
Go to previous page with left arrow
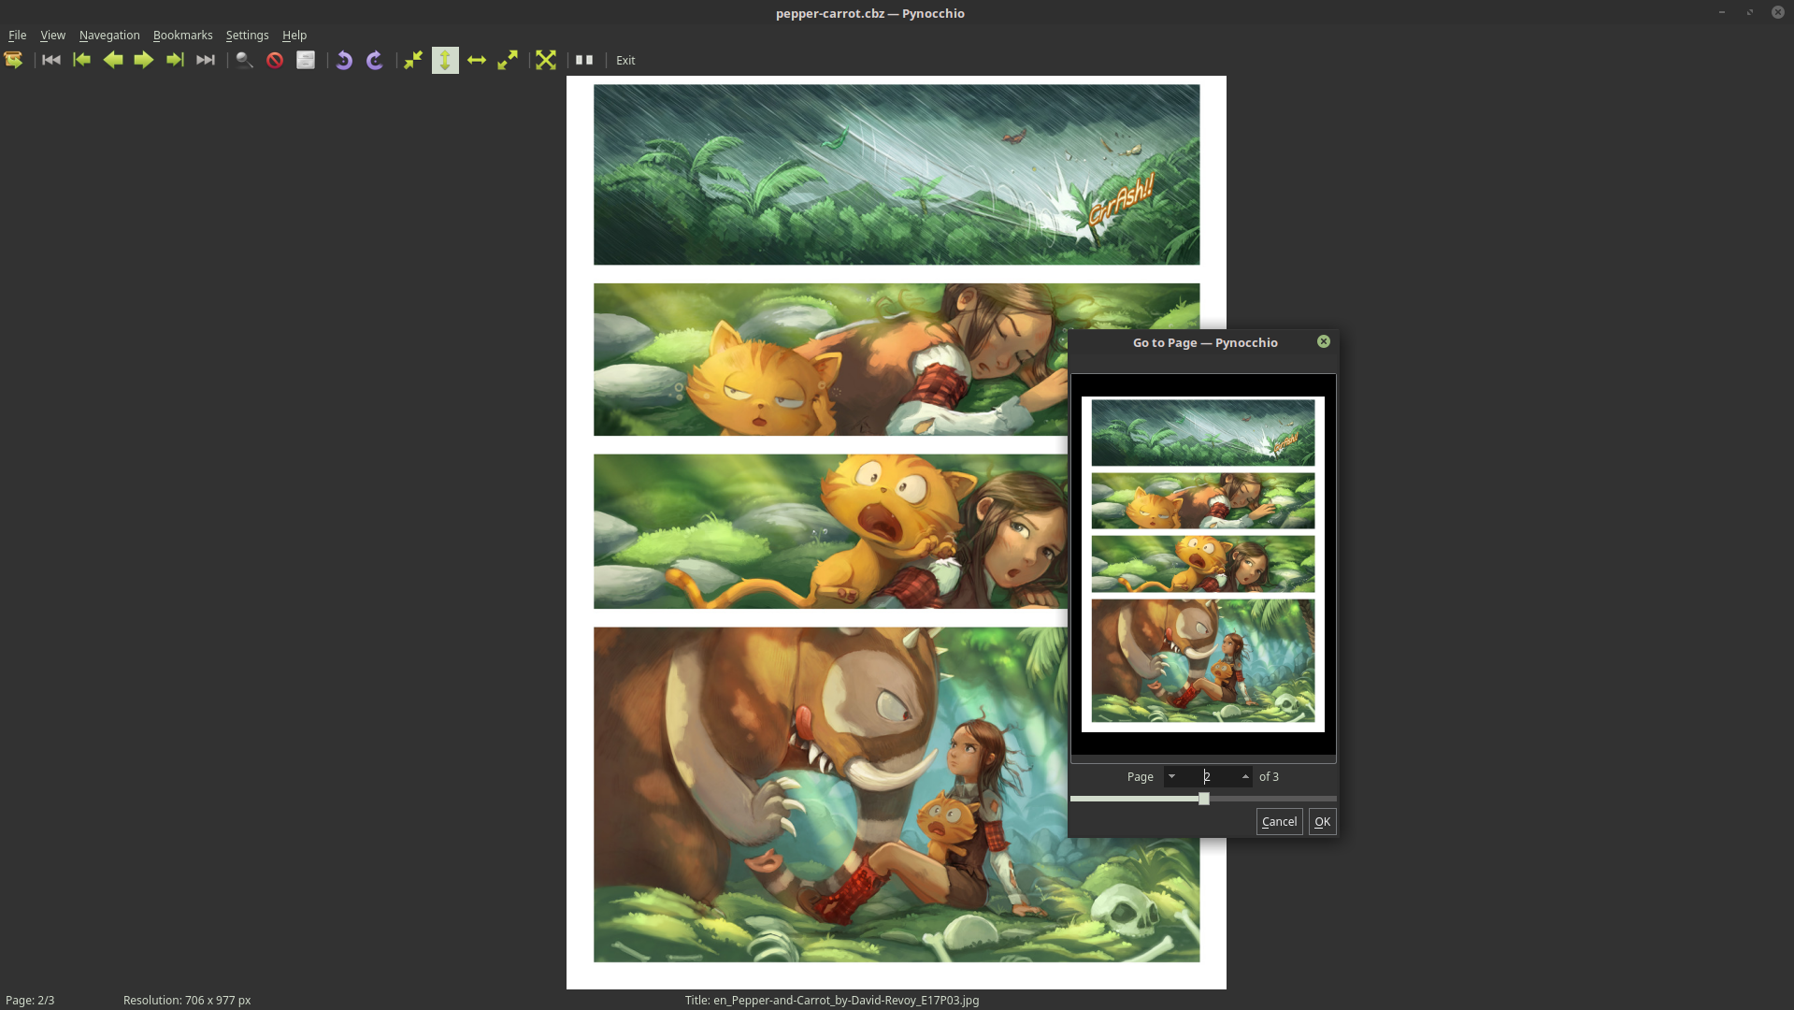113,60
